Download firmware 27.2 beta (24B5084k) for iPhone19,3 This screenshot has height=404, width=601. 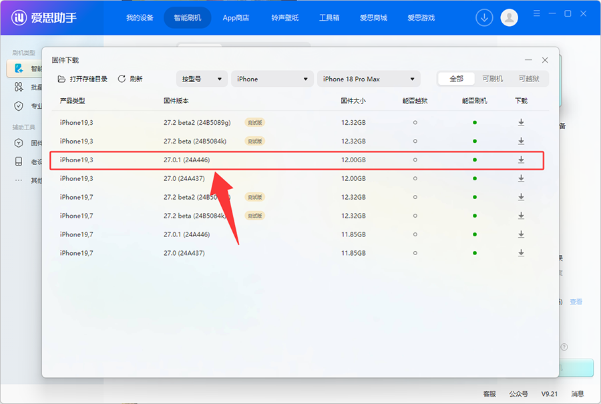521,141
